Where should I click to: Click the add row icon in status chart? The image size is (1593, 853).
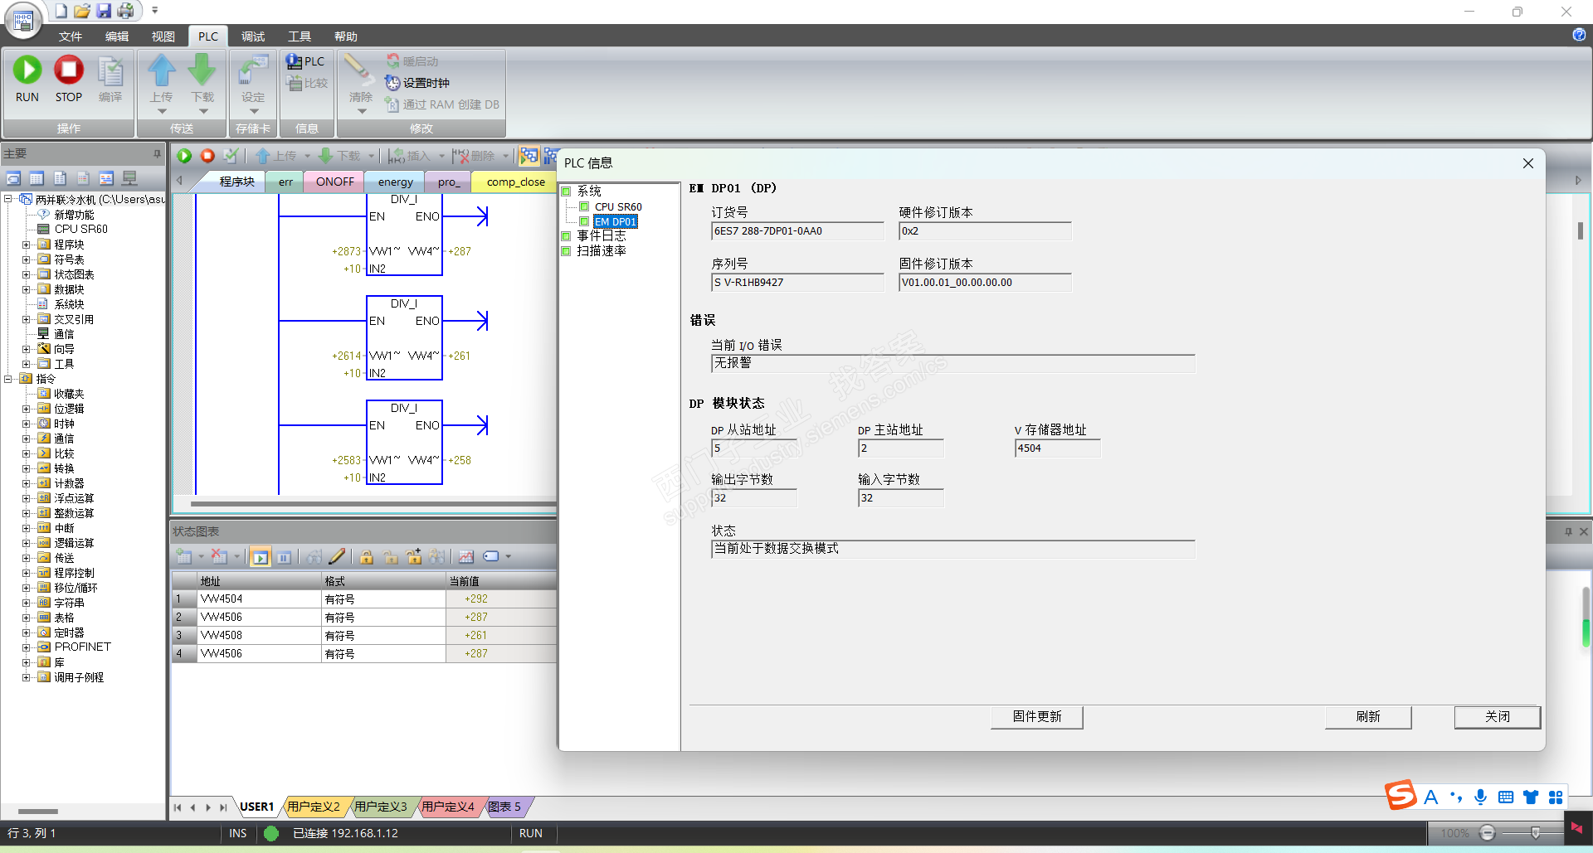tap(184, 556)
